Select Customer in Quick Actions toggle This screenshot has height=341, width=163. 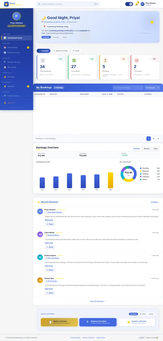pos(133,314)
